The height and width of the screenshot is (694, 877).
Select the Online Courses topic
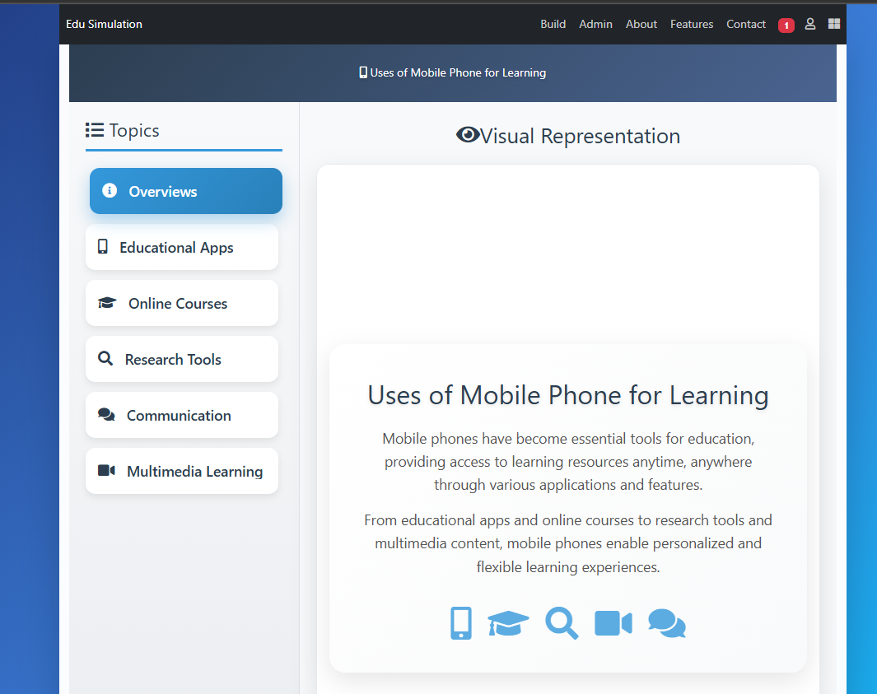pos(181,303)
